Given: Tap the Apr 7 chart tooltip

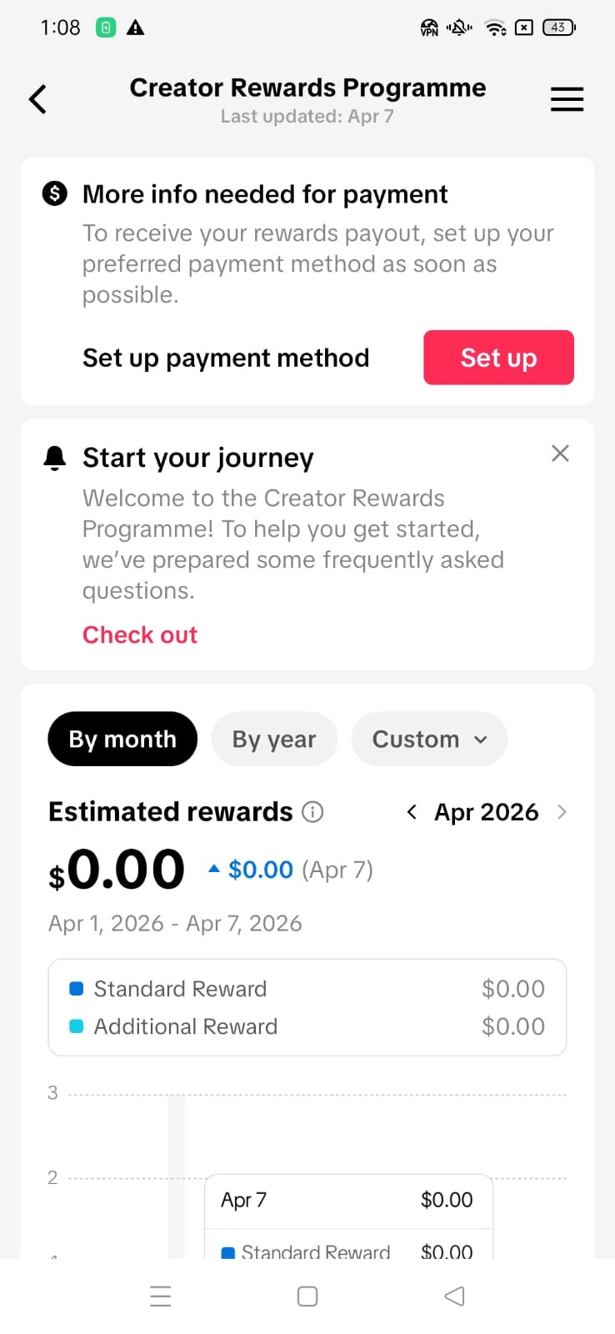Looking at the screenshot, I should click(348, 1201).
